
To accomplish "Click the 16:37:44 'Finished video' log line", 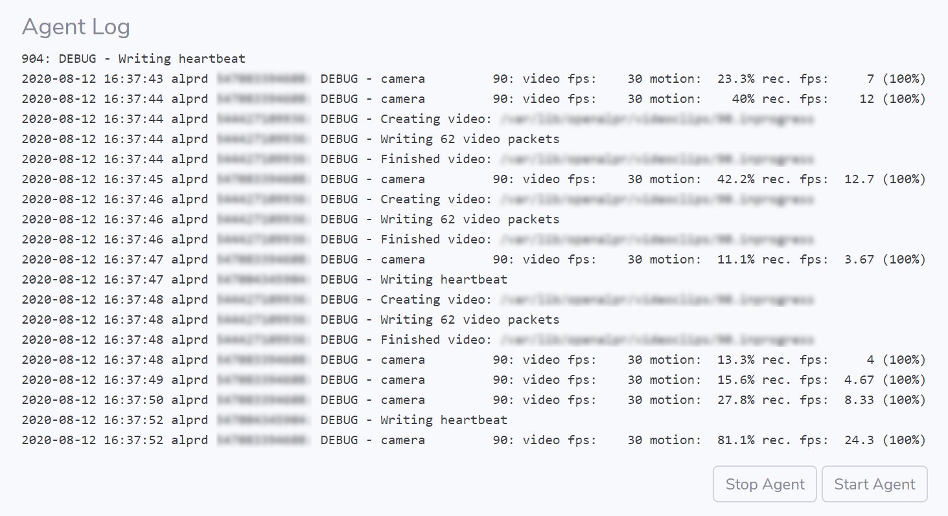I will tap(417, 159).
